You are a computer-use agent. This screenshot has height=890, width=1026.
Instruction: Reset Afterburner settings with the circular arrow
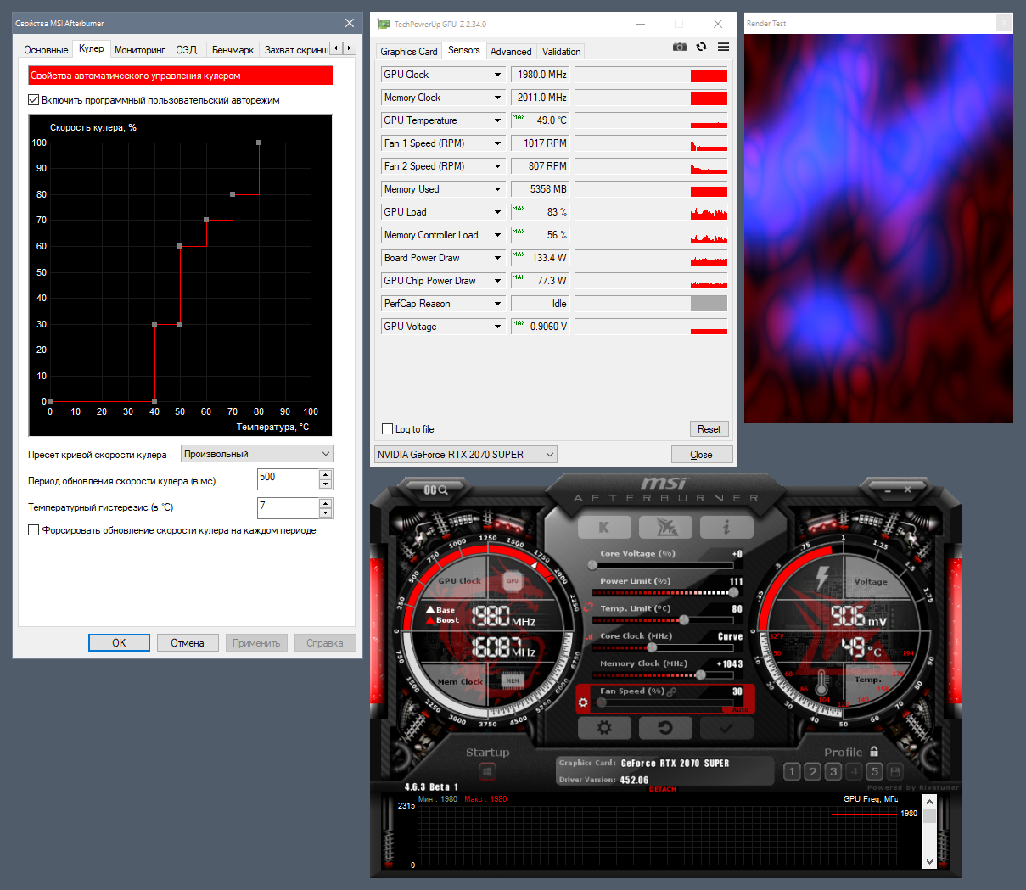(665, 728)
